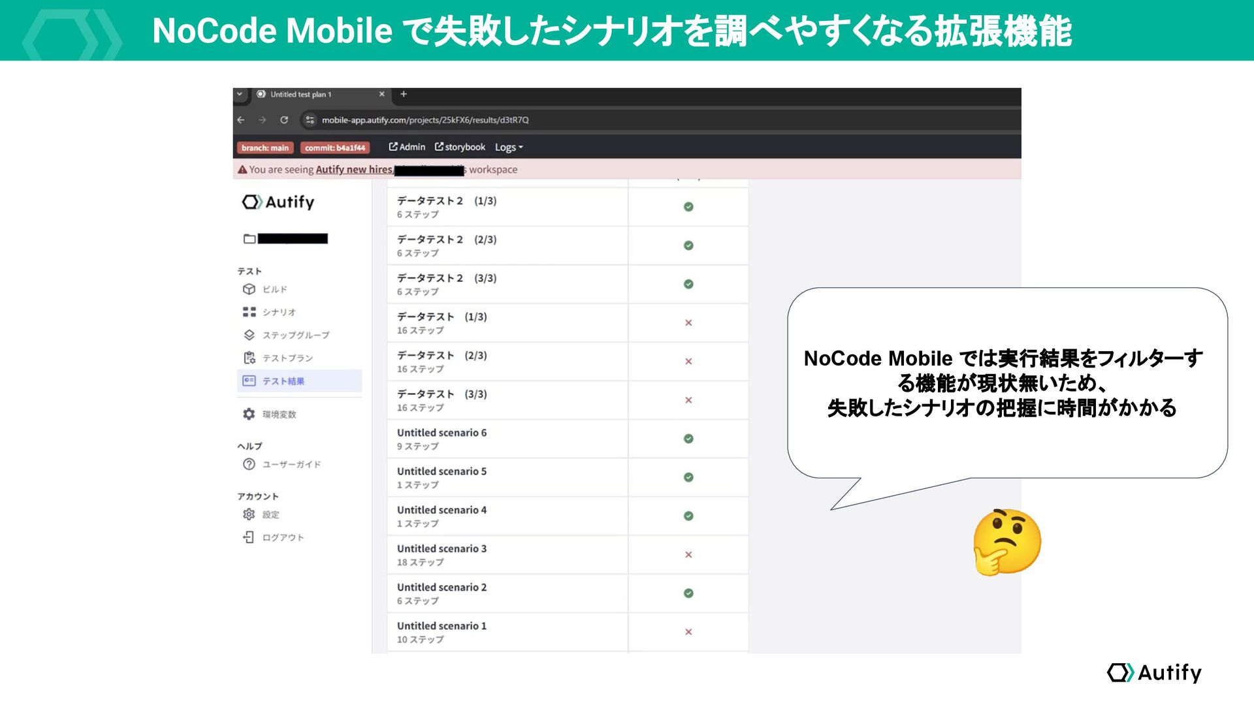The image size is (1254, 705).
Task: Click the テストプラン clipboard icon
Action: 249,358
